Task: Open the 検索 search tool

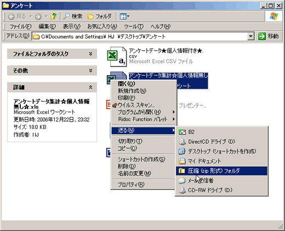Action: pyautogui.click(x=73, y=16)
